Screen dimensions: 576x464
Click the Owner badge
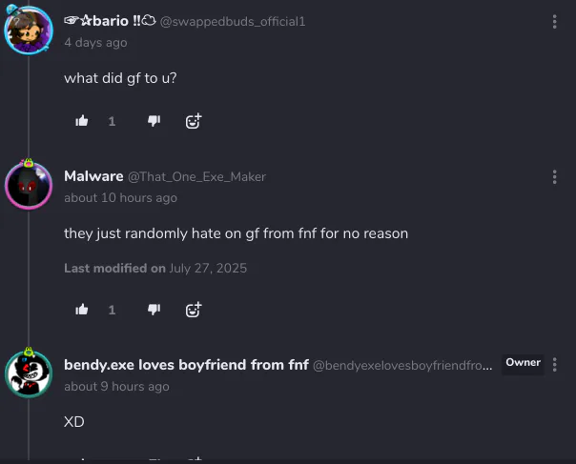523,363
